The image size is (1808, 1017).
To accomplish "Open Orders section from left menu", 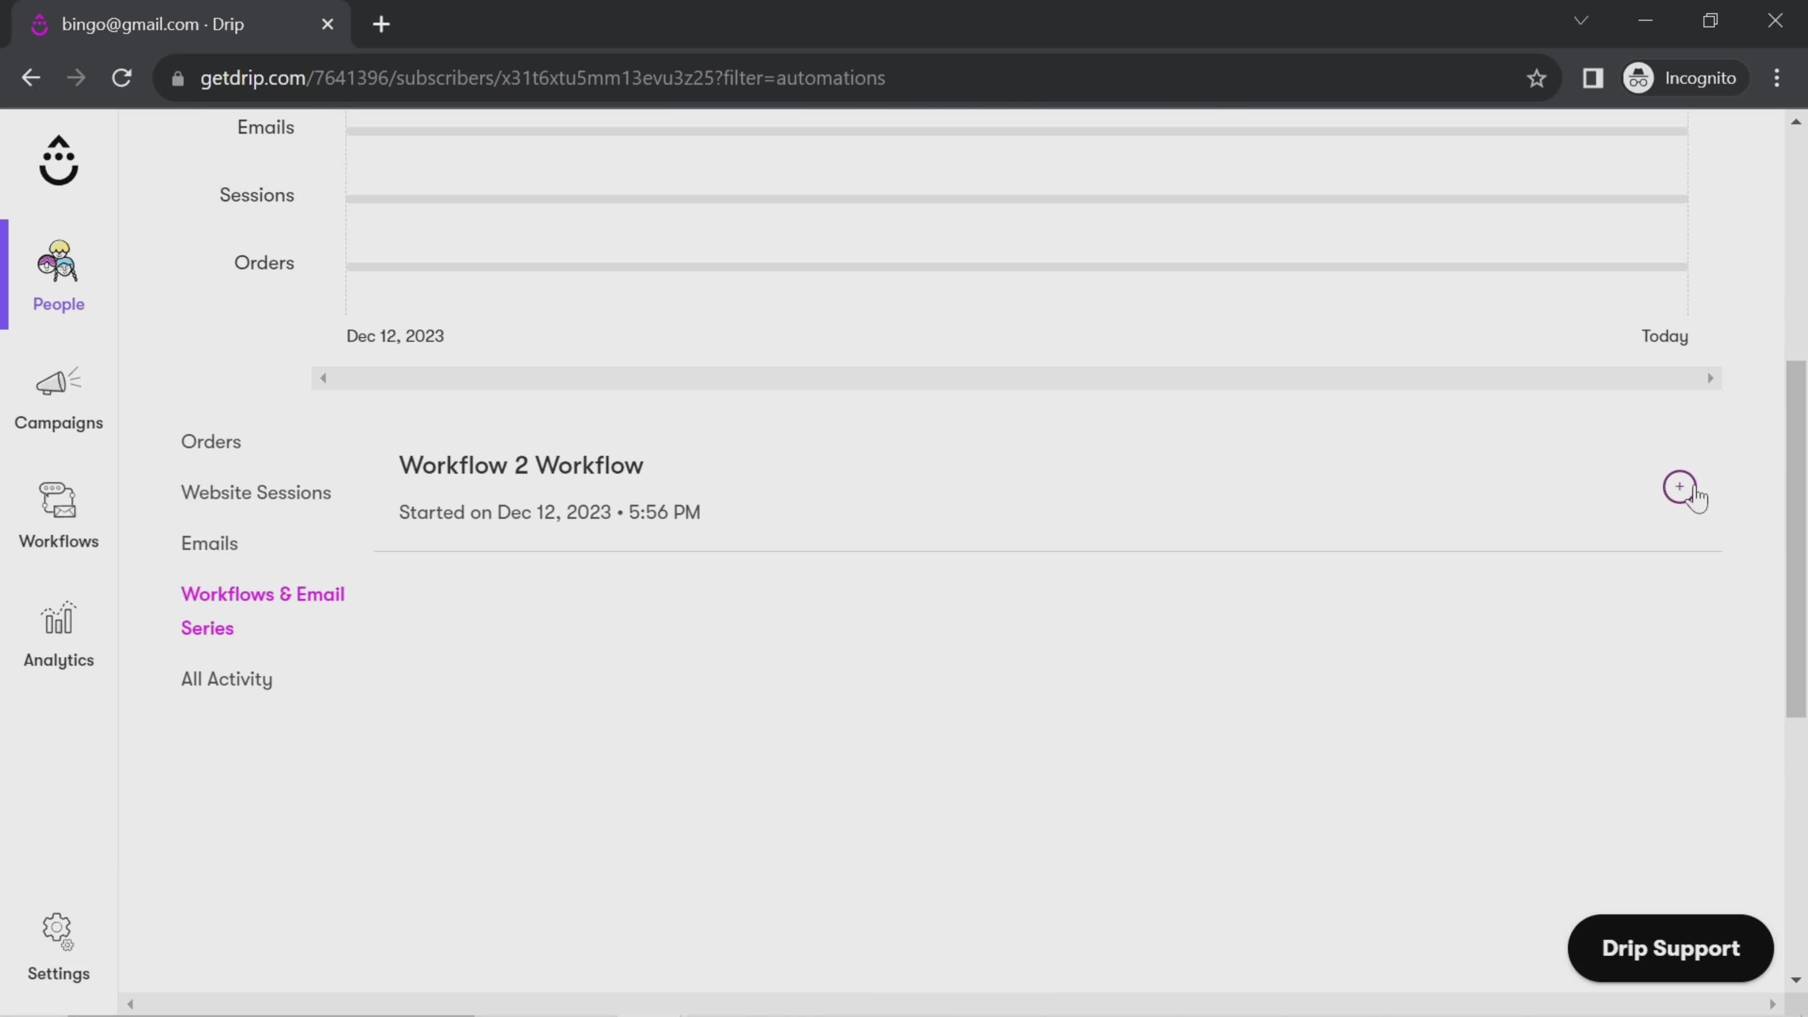I will 211,441.
